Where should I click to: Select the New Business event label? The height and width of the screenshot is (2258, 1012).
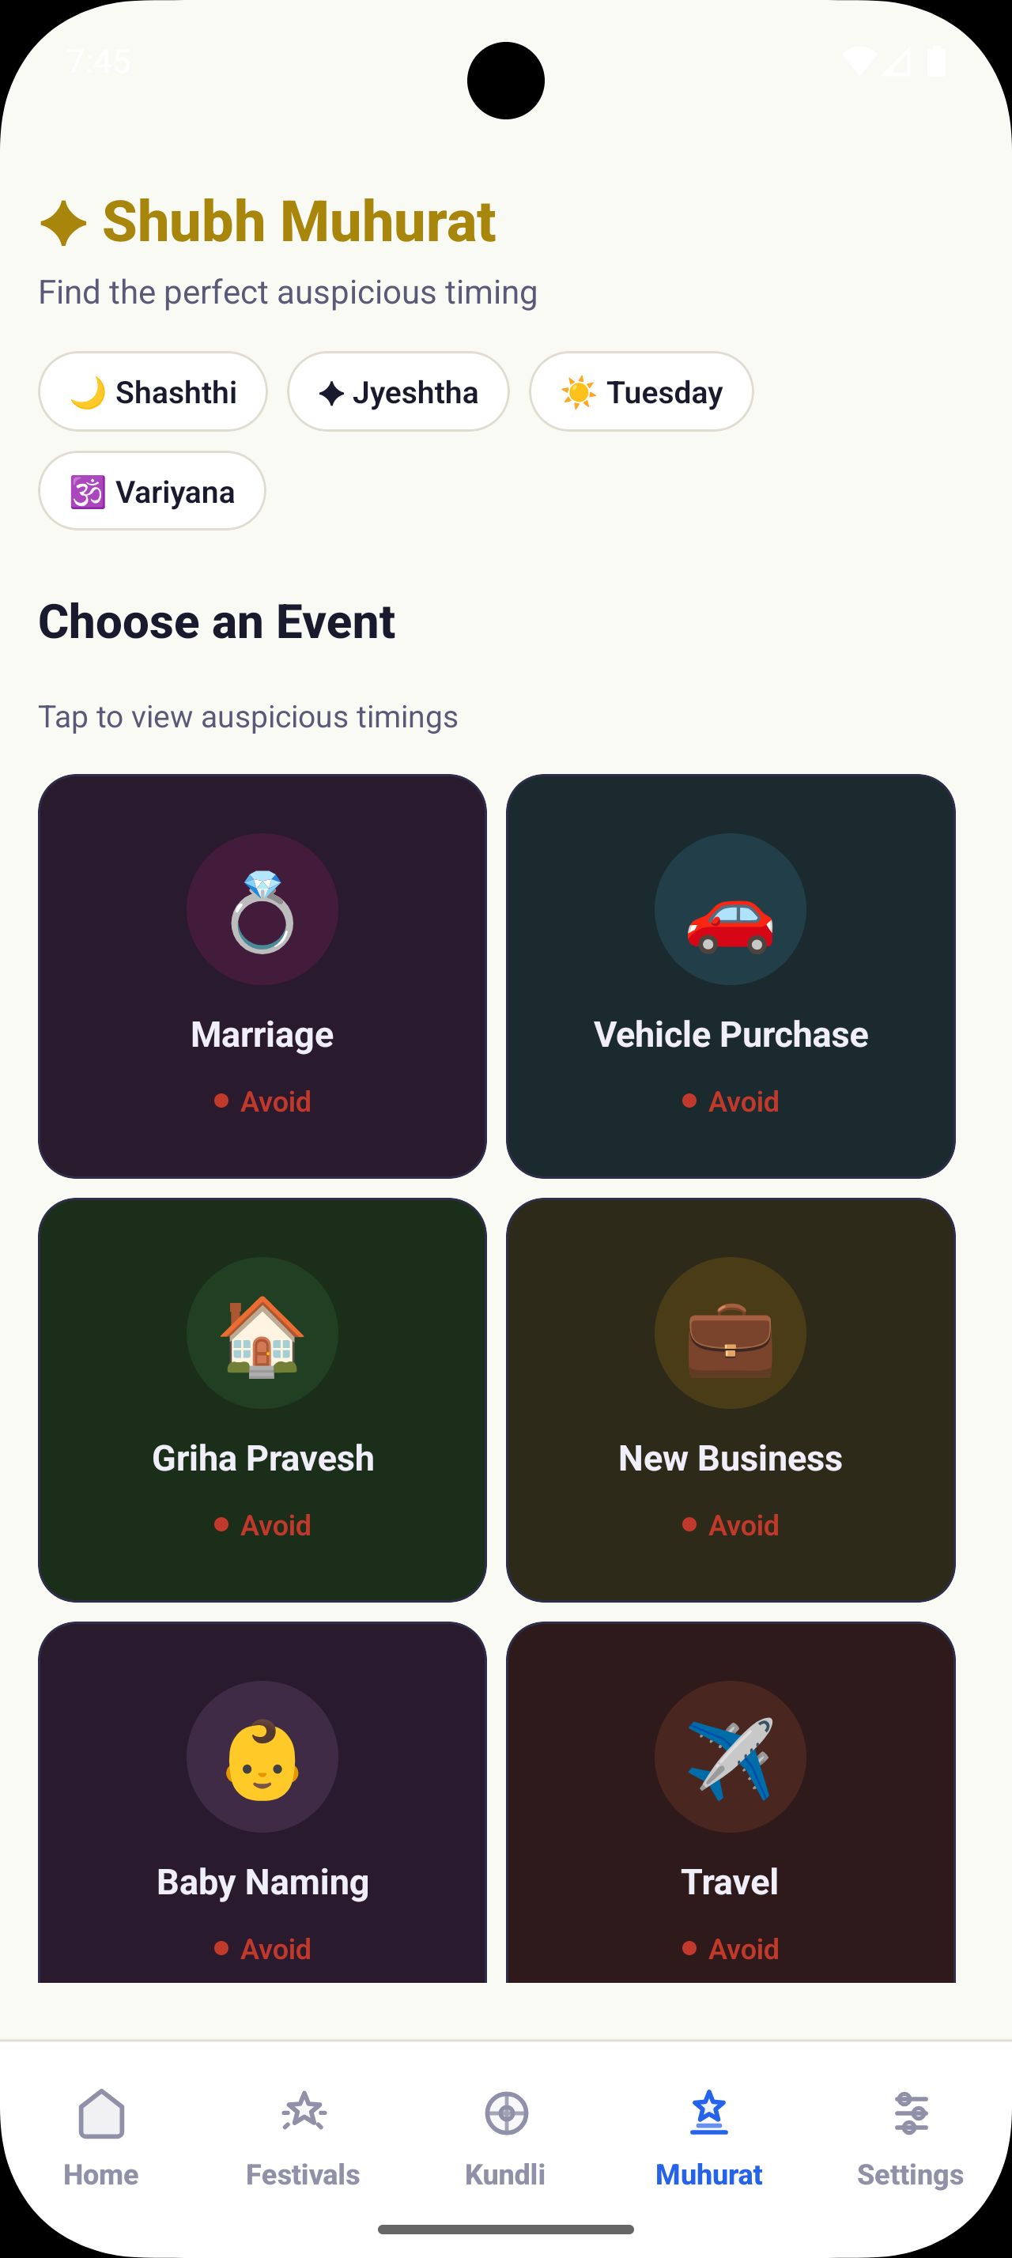[730, 1459]
